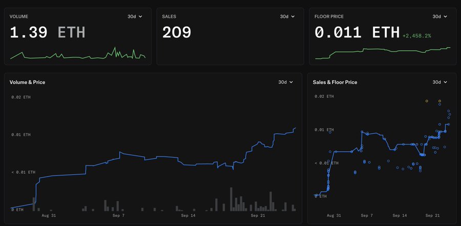This screenshot has width=461, height=226.
Task: Click the 209 sales count
Action: point(176,32)
